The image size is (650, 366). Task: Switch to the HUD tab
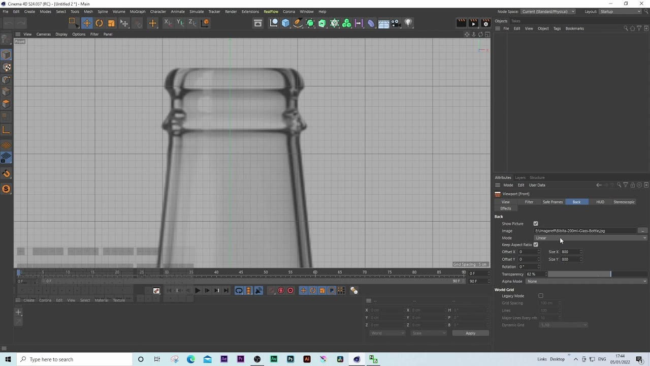[x=600, y=202]
